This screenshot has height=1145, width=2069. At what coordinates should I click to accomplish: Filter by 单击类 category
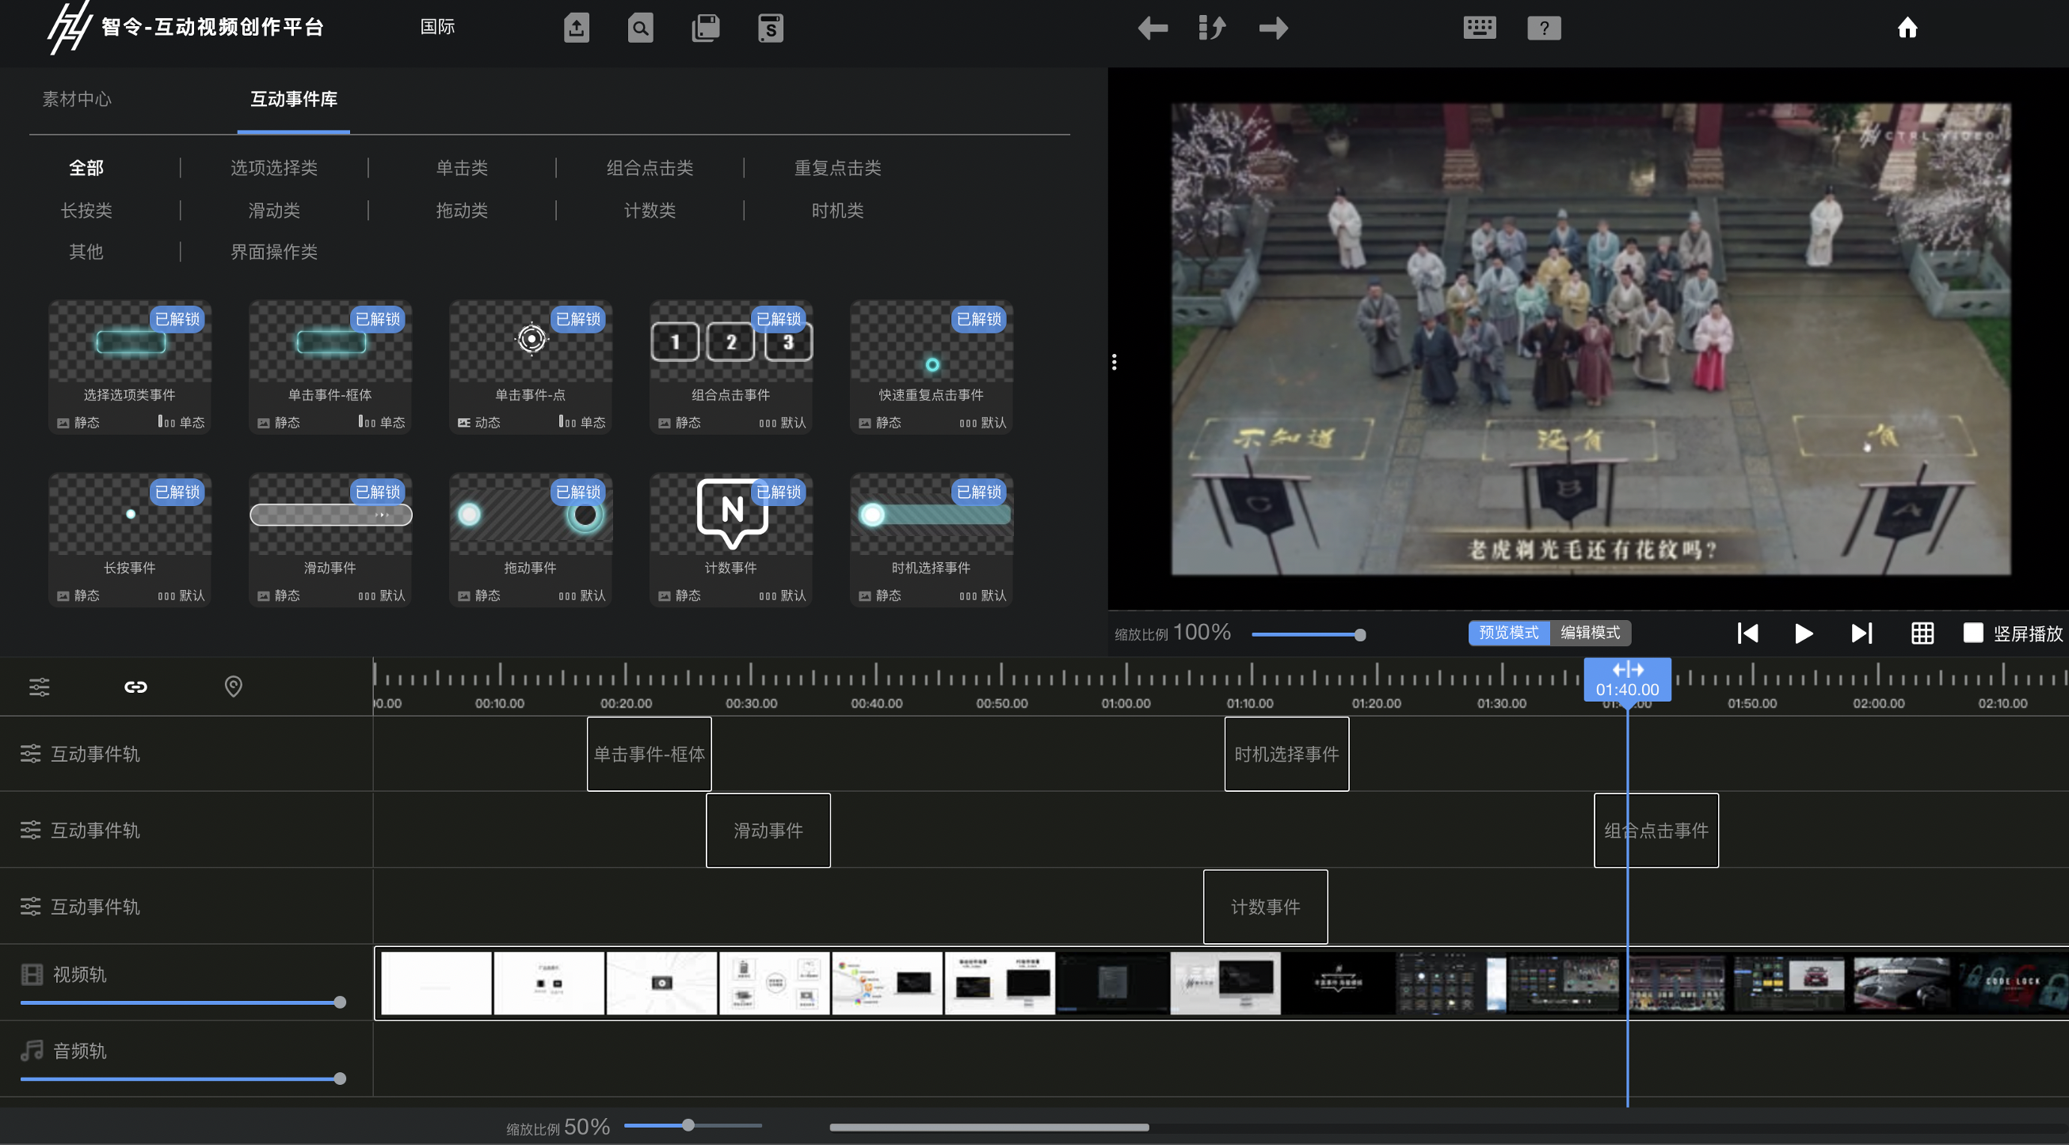tap(462, 168)
